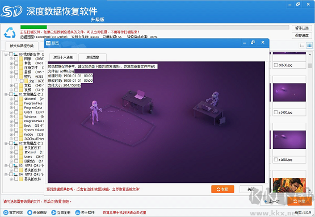
Task: Switch to 浏览图像 image tab
Action: click(93, 57)
